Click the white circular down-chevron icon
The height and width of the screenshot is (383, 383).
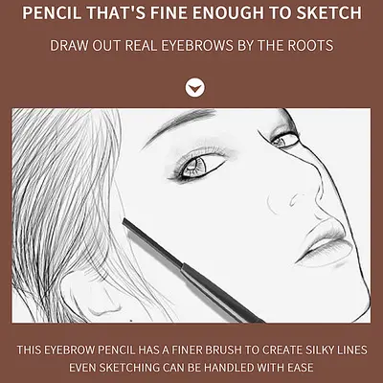pos(195,87)
